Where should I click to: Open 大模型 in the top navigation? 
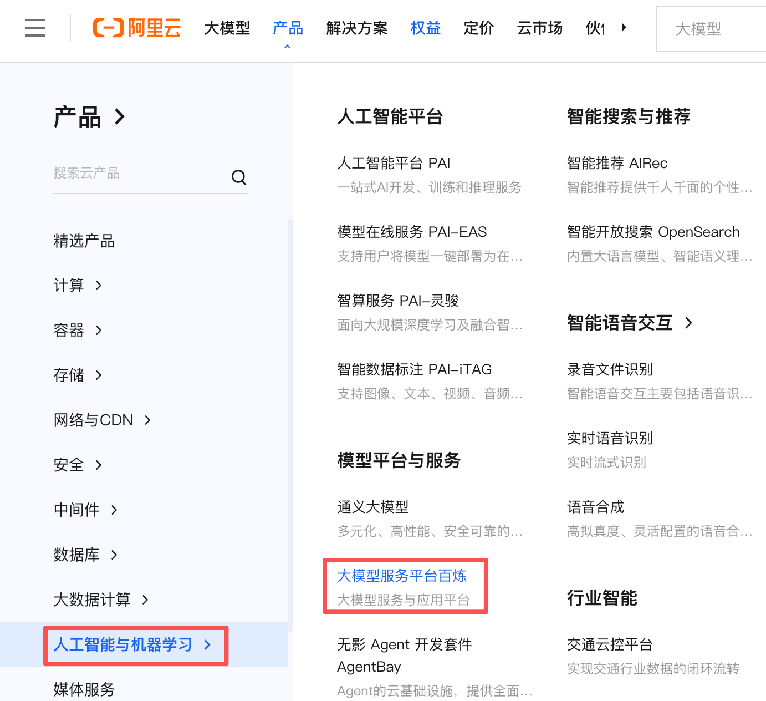pyautogui.click(x=227, y=28)
